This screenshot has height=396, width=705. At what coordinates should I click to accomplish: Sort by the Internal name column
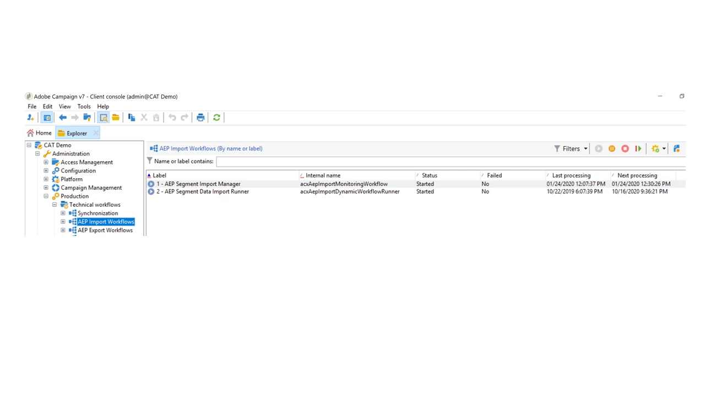point(356,175)
